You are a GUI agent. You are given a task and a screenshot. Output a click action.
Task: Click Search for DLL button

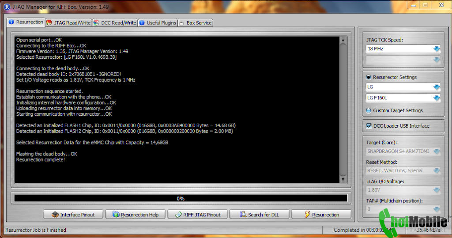pyautogui.click(x=260, y=215)
